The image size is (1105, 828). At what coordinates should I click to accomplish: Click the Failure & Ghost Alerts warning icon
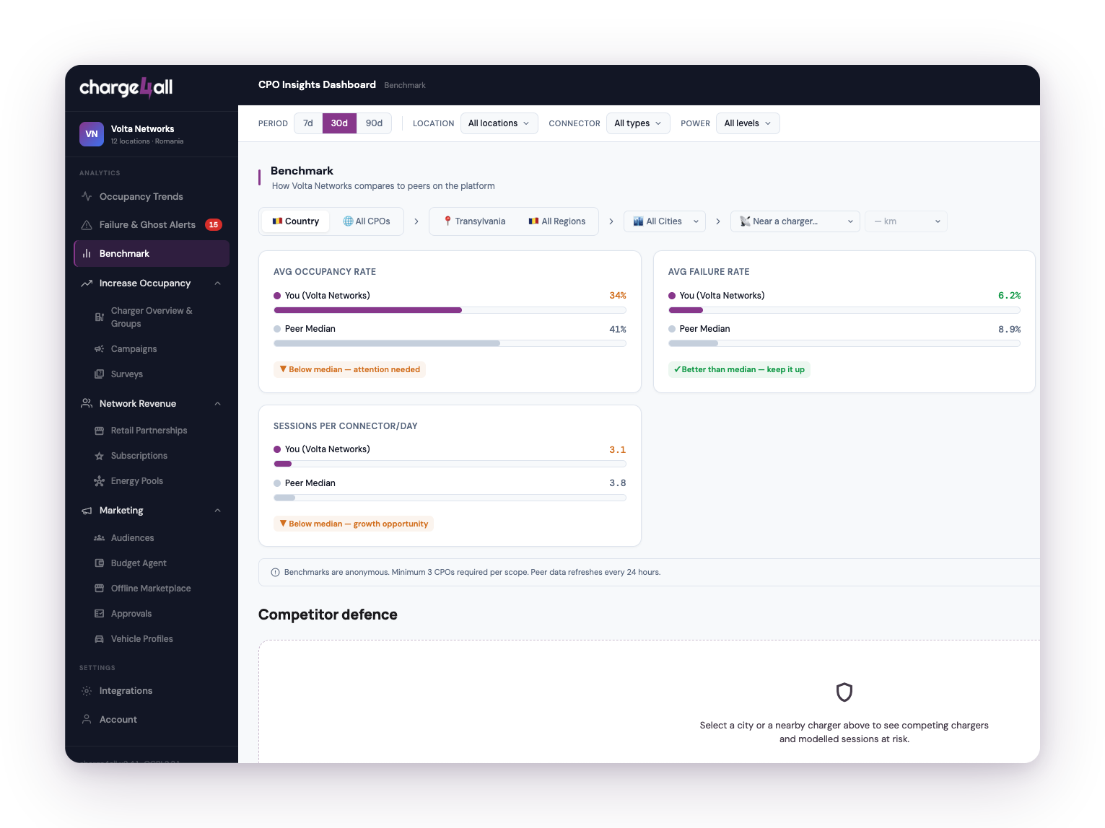pyautogui.click(x=87, y=225)
